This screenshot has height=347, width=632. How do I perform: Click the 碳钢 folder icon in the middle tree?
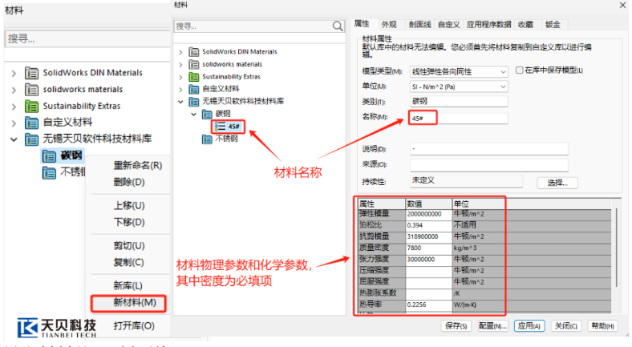(x=208, y=115)
